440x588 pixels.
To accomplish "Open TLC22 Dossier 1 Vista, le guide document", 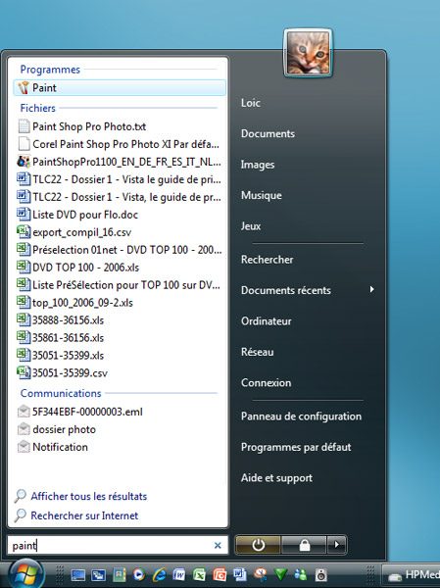I will (119, 197).
